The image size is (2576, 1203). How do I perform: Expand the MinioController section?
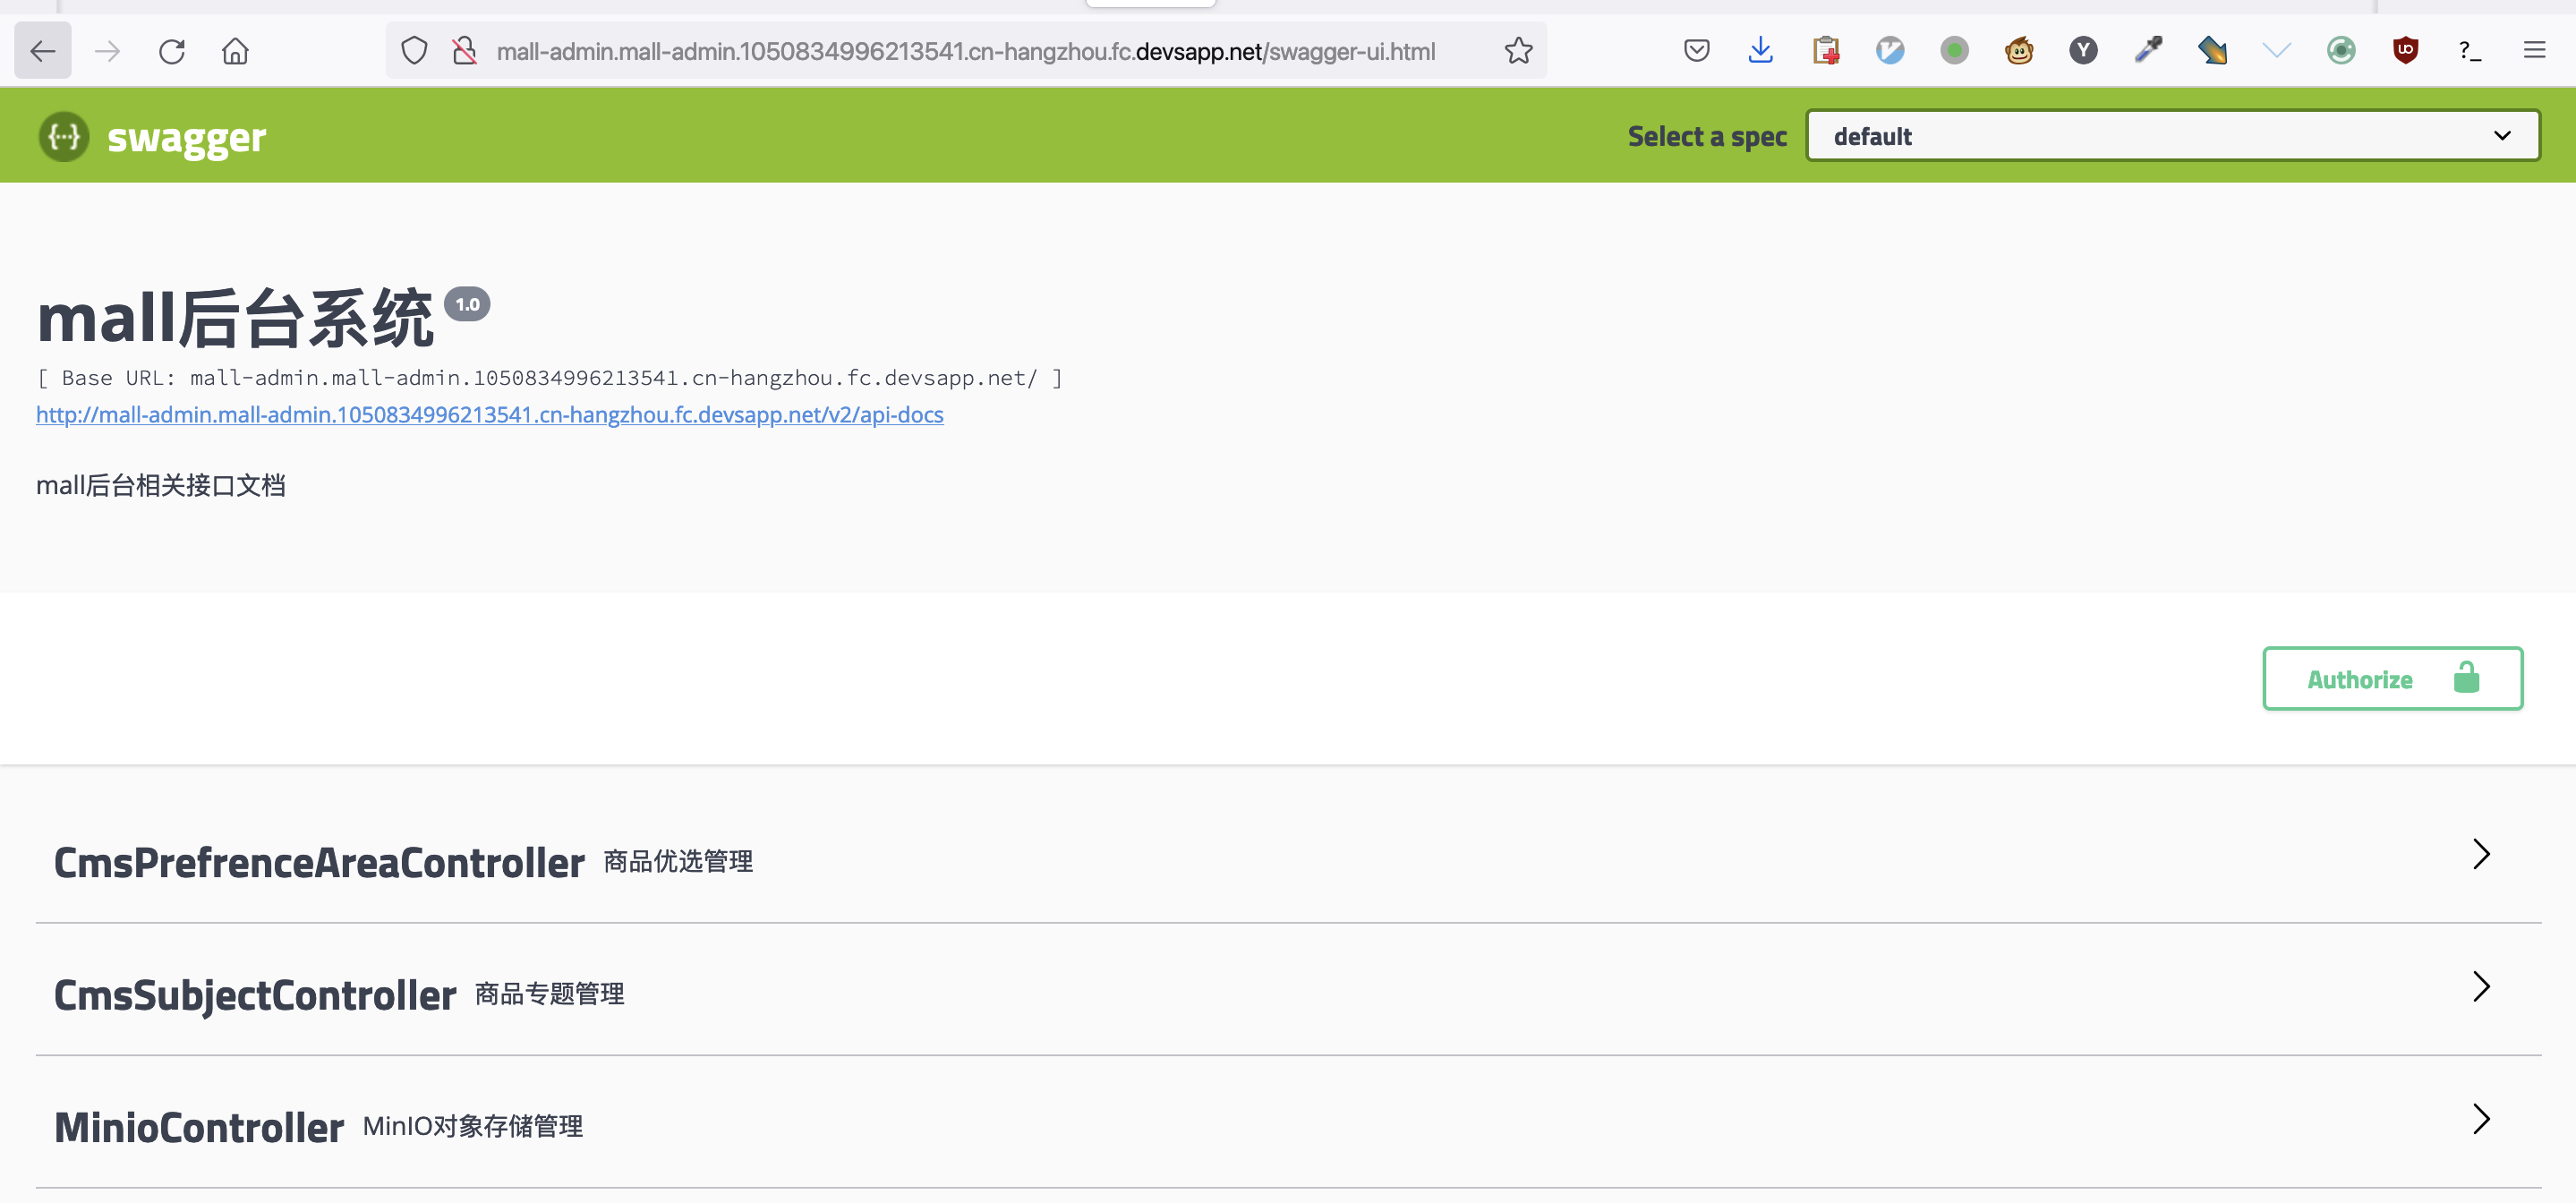point(1288,1126)
